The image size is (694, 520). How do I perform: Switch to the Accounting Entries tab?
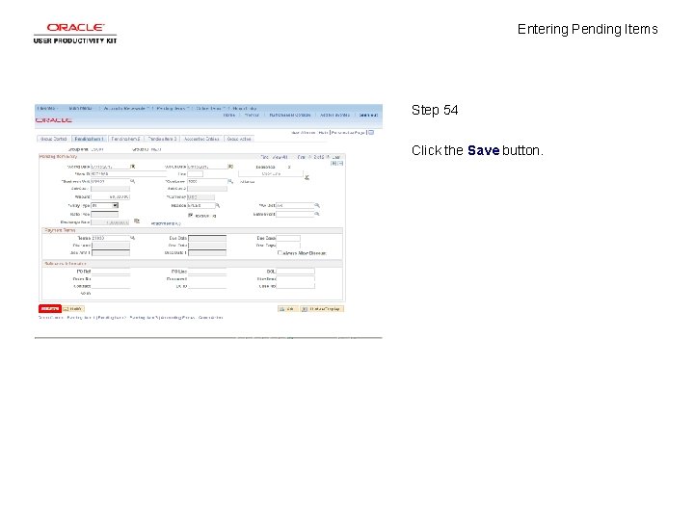[x=201, y=139]
